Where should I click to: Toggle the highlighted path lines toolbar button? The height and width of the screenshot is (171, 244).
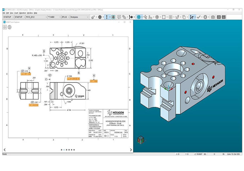(192, 17)
